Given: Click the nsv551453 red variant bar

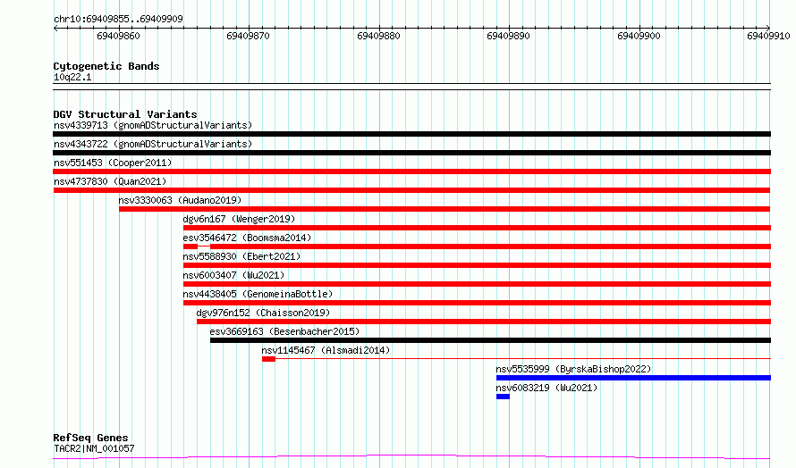Looking at the screenshot, I should click(411, 171).
